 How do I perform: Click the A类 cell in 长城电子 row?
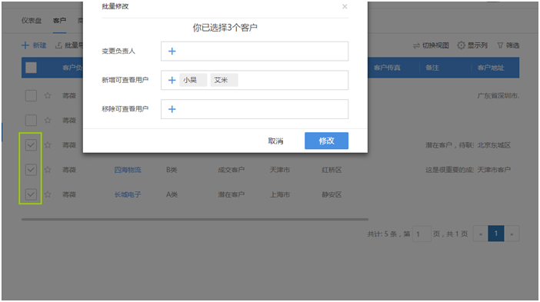pos(172,194)
